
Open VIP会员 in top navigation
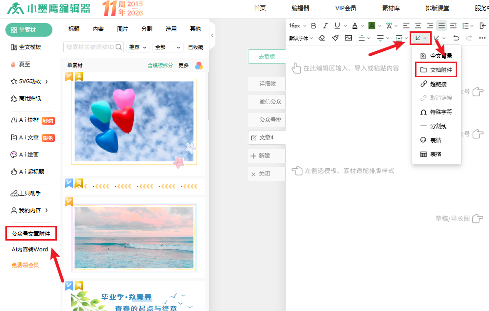pyautogui.click(x=345, y=8)
